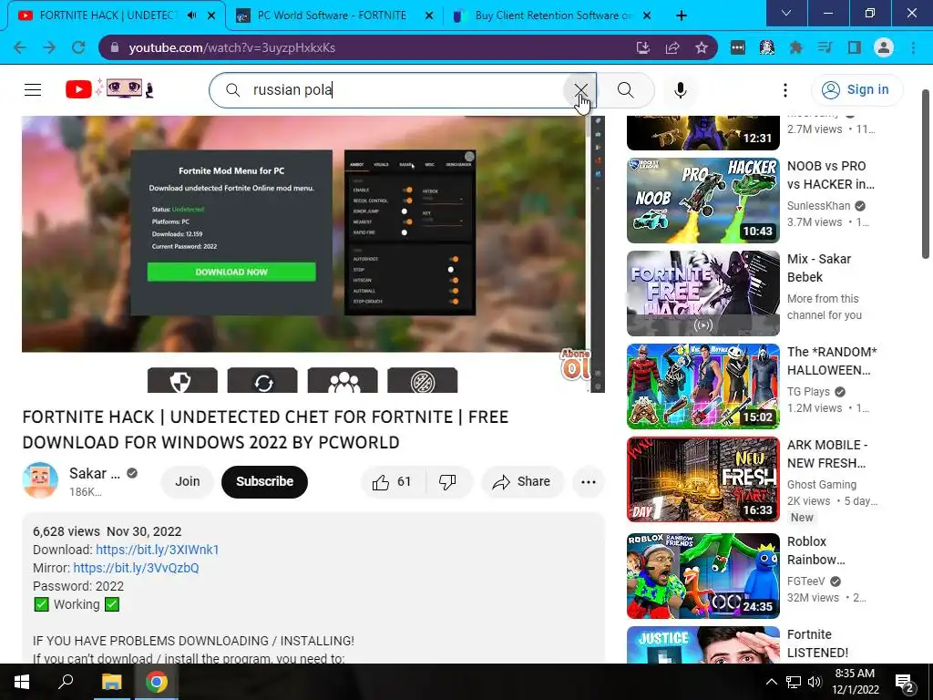Start voice search with microphone
Viewport: 933px width, 700px height.
[x=680, y=90]
